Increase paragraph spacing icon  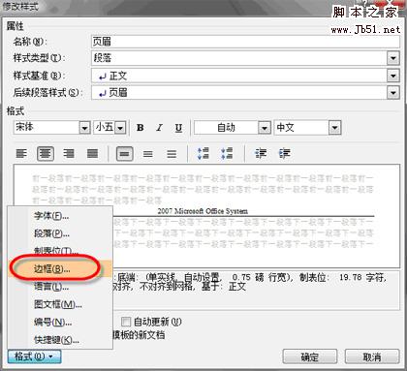tap(203, 153)
